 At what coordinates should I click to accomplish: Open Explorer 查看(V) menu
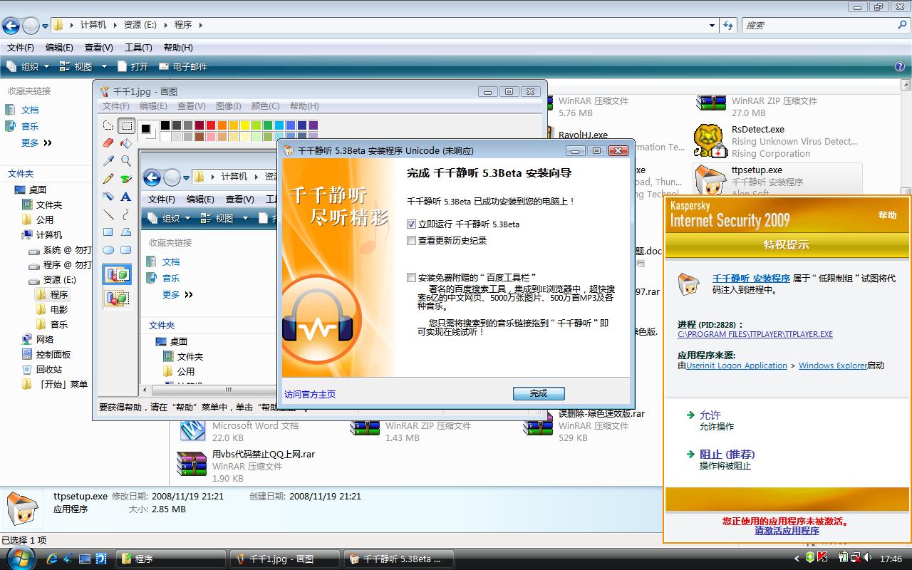pos(98,48)
